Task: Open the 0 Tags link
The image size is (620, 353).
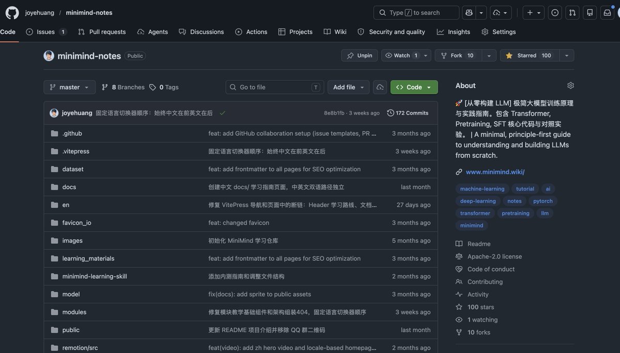Action: [x=164, y=87]
